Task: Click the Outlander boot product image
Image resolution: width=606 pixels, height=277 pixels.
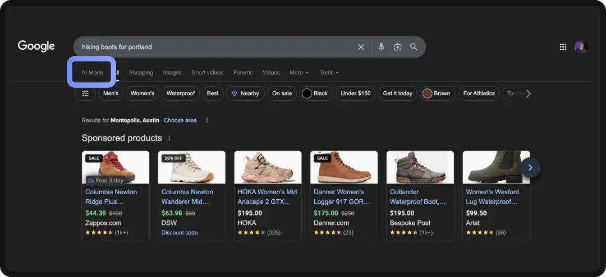Action: pyautogui.click(x=420, y=167)
